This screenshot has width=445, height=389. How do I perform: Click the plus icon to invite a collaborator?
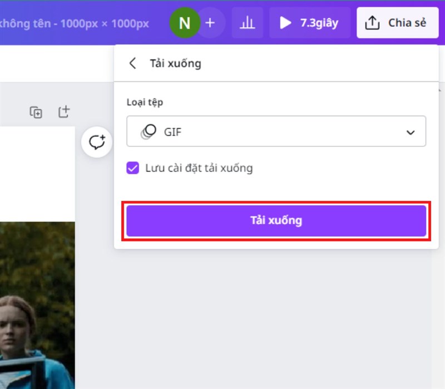click(x=210, y=23)
